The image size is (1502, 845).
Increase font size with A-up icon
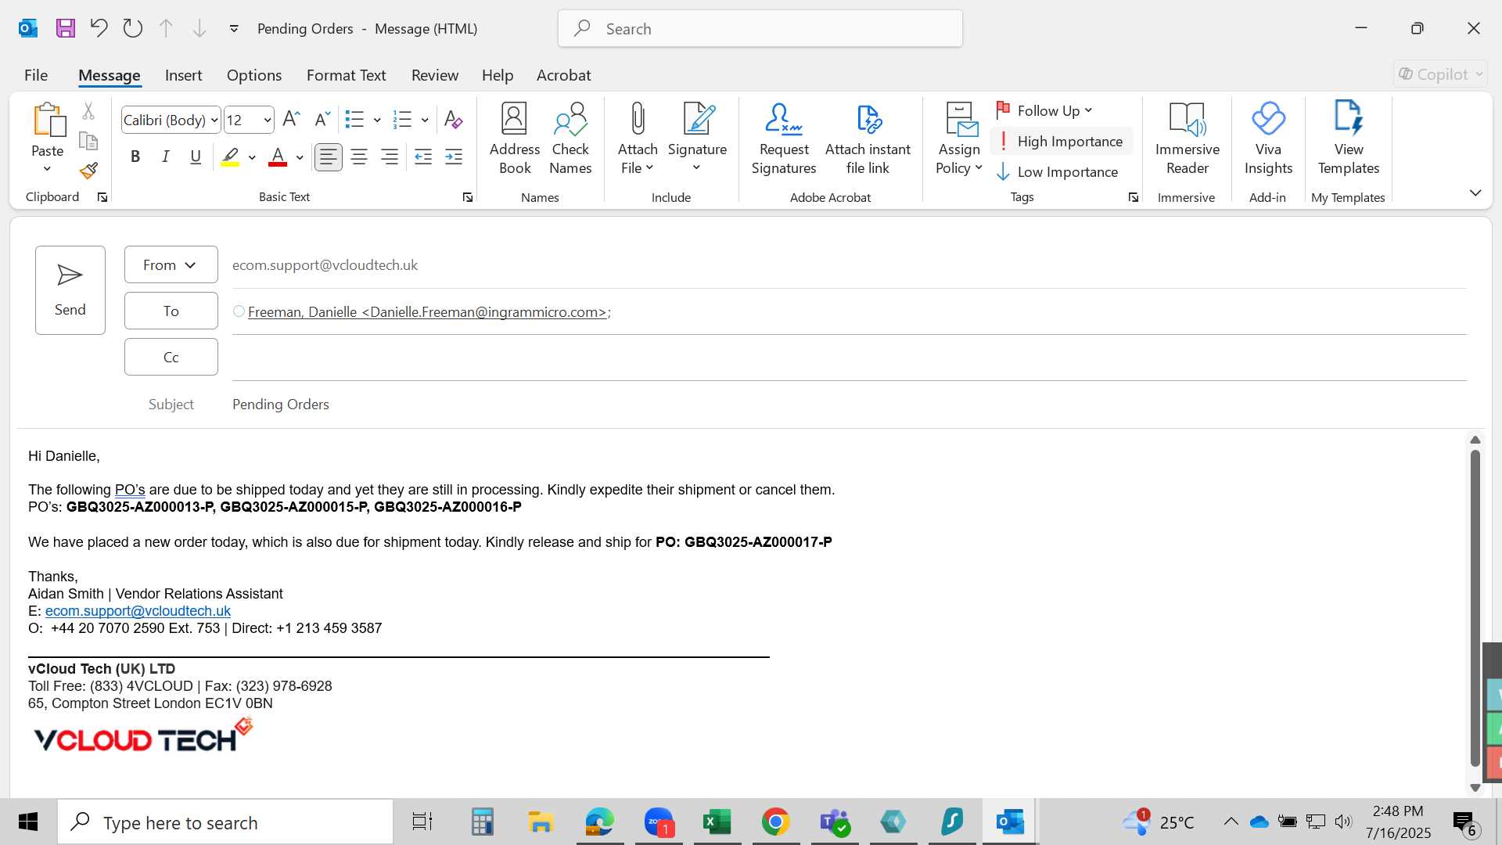pos(291,119)
